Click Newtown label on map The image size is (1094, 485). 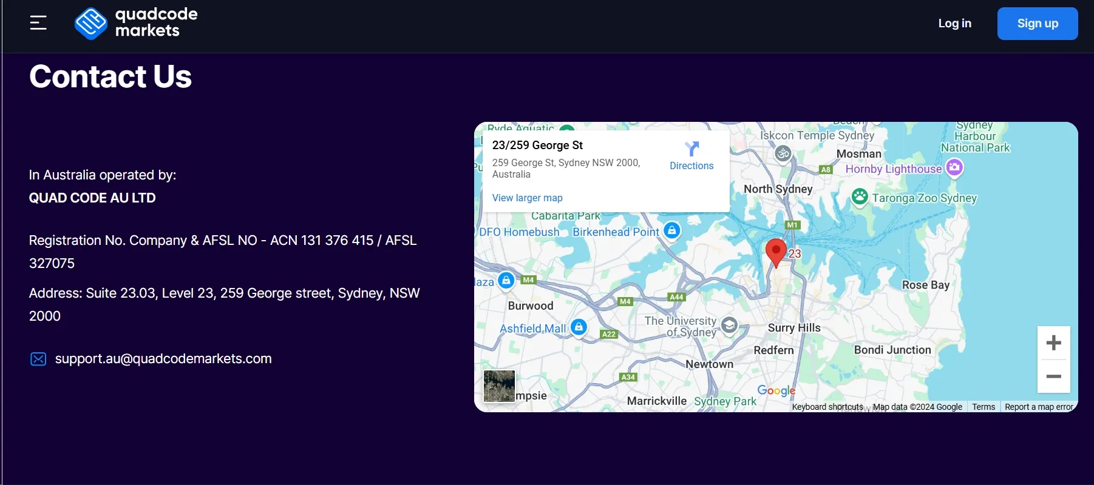coord(710,364)
